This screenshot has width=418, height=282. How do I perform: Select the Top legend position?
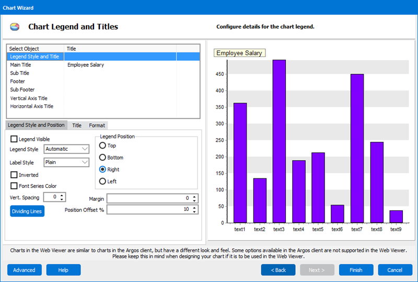coord(102,145)
